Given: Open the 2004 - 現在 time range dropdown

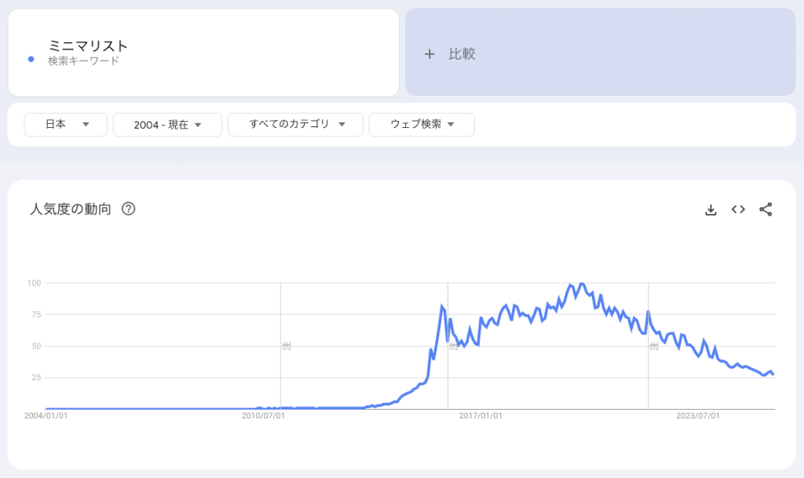Looking at the screenshot, I should point(168,125).
